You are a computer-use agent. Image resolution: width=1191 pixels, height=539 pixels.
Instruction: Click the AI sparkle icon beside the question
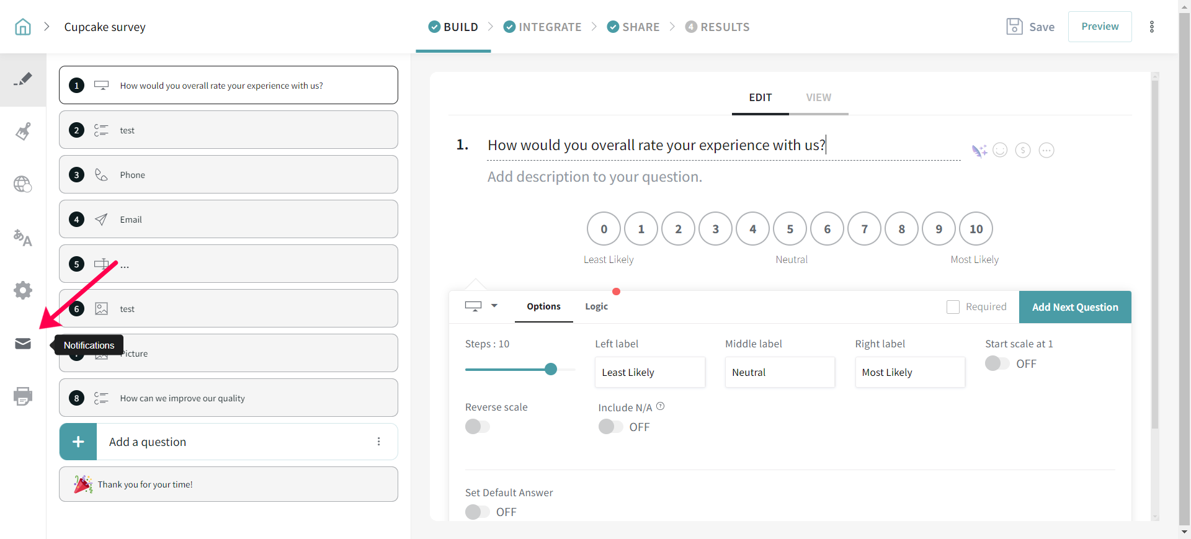click(979, 151)
